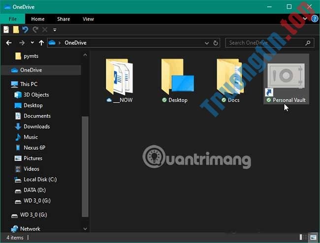Click the OneDrive cloud icon in address bar
The image size is (320, 243).
[52, 43]
